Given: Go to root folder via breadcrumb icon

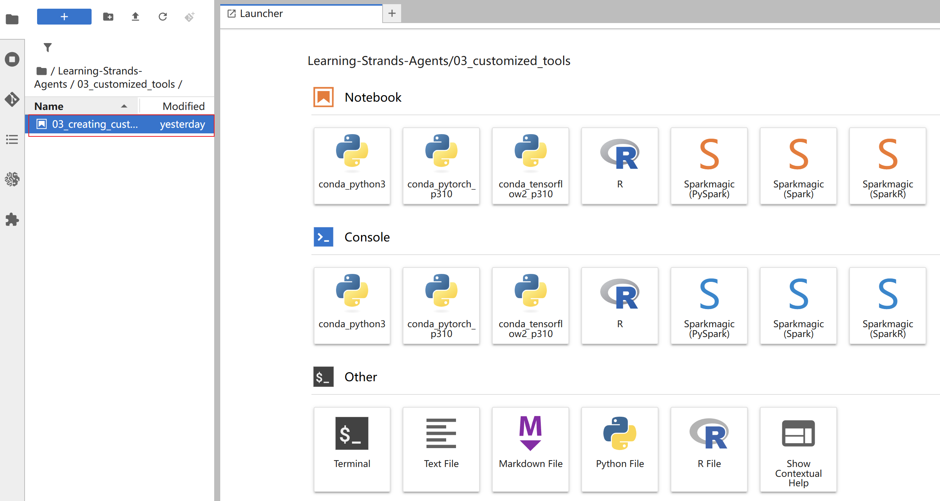Looking at the screenshot, I should pos(42,71).
